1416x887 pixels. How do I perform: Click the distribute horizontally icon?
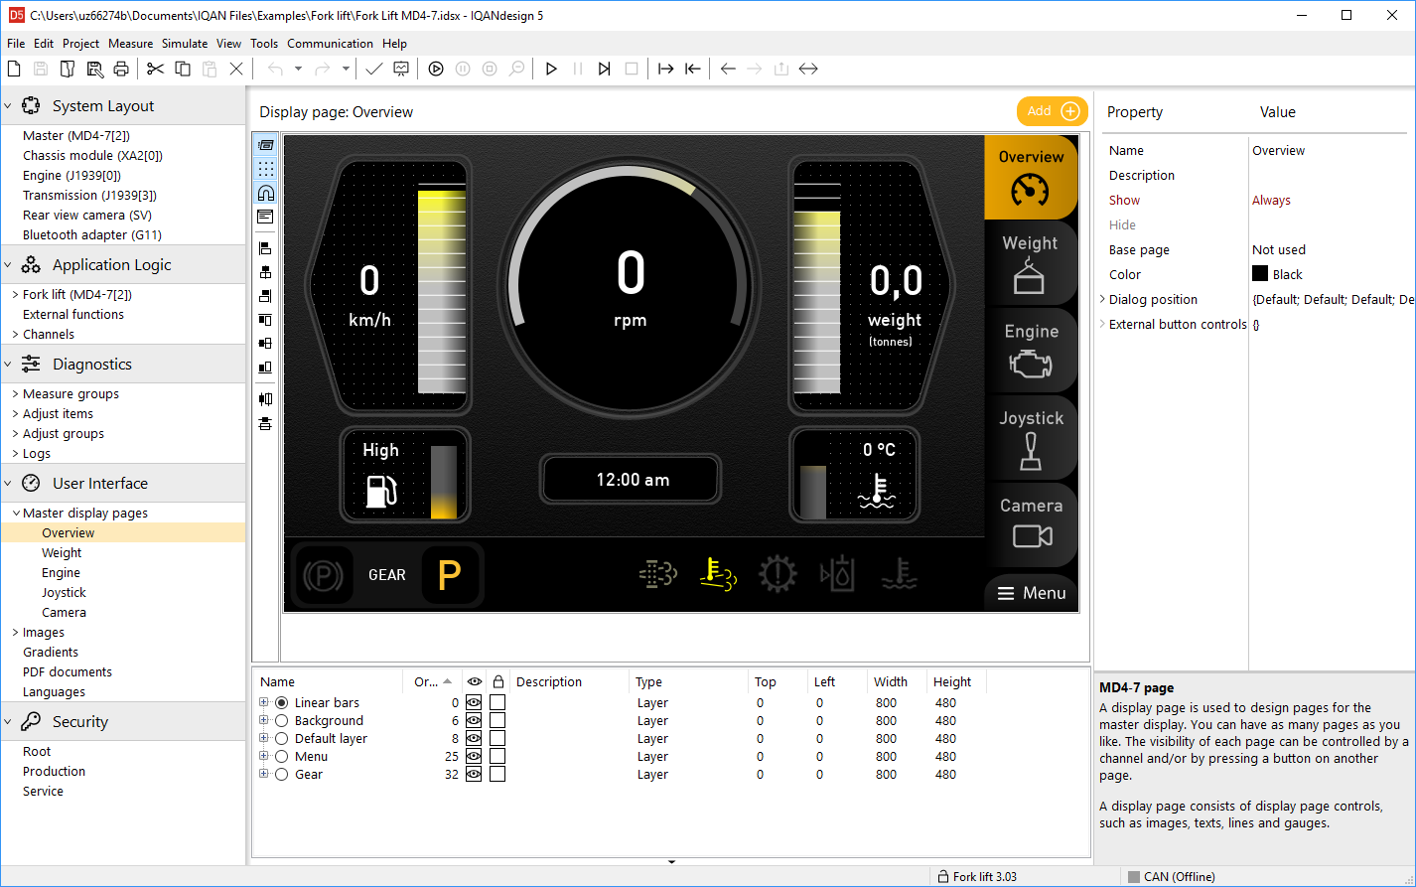click(265, 399)
